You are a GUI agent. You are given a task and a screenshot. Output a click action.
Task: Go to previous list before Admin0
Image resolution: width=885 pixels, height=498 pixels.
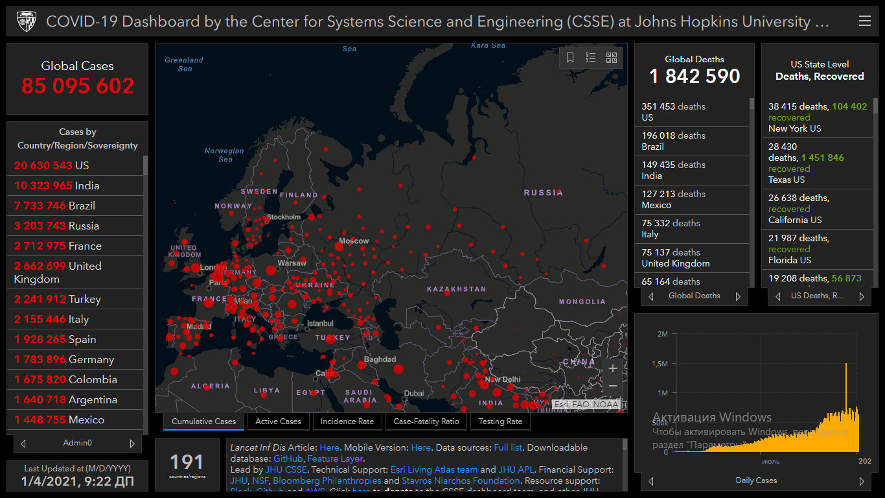coord(23,444)
